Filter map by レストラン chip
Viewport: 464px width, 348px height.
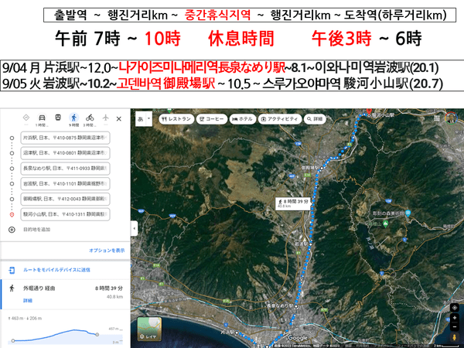point(177,120)
